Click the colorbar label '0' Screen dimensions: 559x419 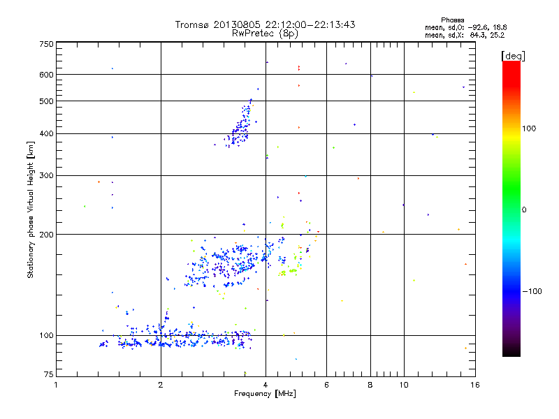[x=524, y=210]
